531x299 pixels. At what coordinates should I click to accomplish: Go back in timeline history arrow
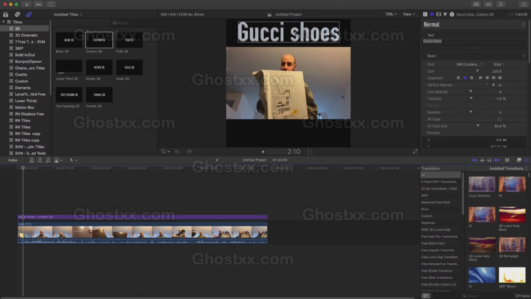[x=217, y=160]
